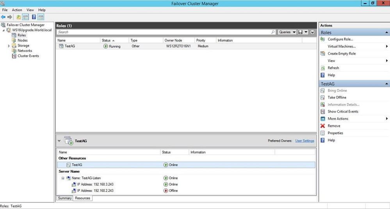The height and width of the screenshot is (209, 390).
Task: Open the dropdown arrow beside save query
Action: [x=306, y=32]
